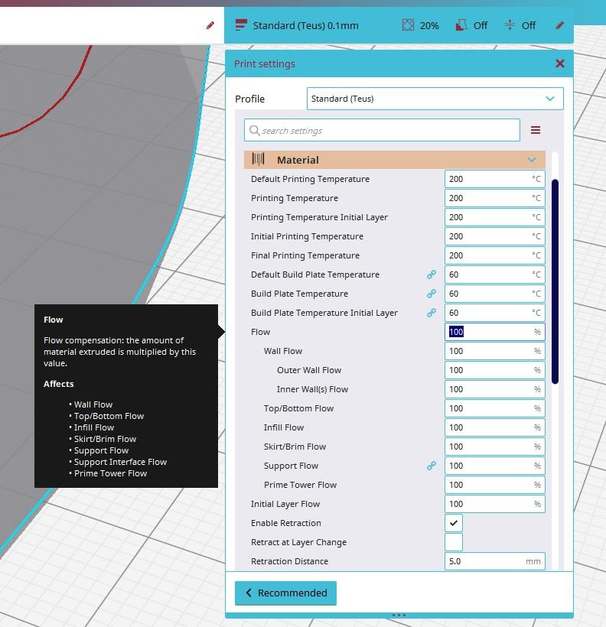
Task: Click the search settings field
Action: (x=383, y=130)
